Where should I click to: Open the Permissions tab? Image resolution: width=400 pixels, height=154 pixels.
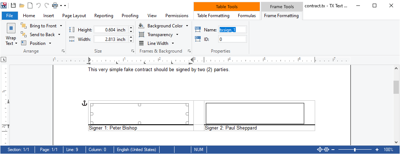[177, 16]
